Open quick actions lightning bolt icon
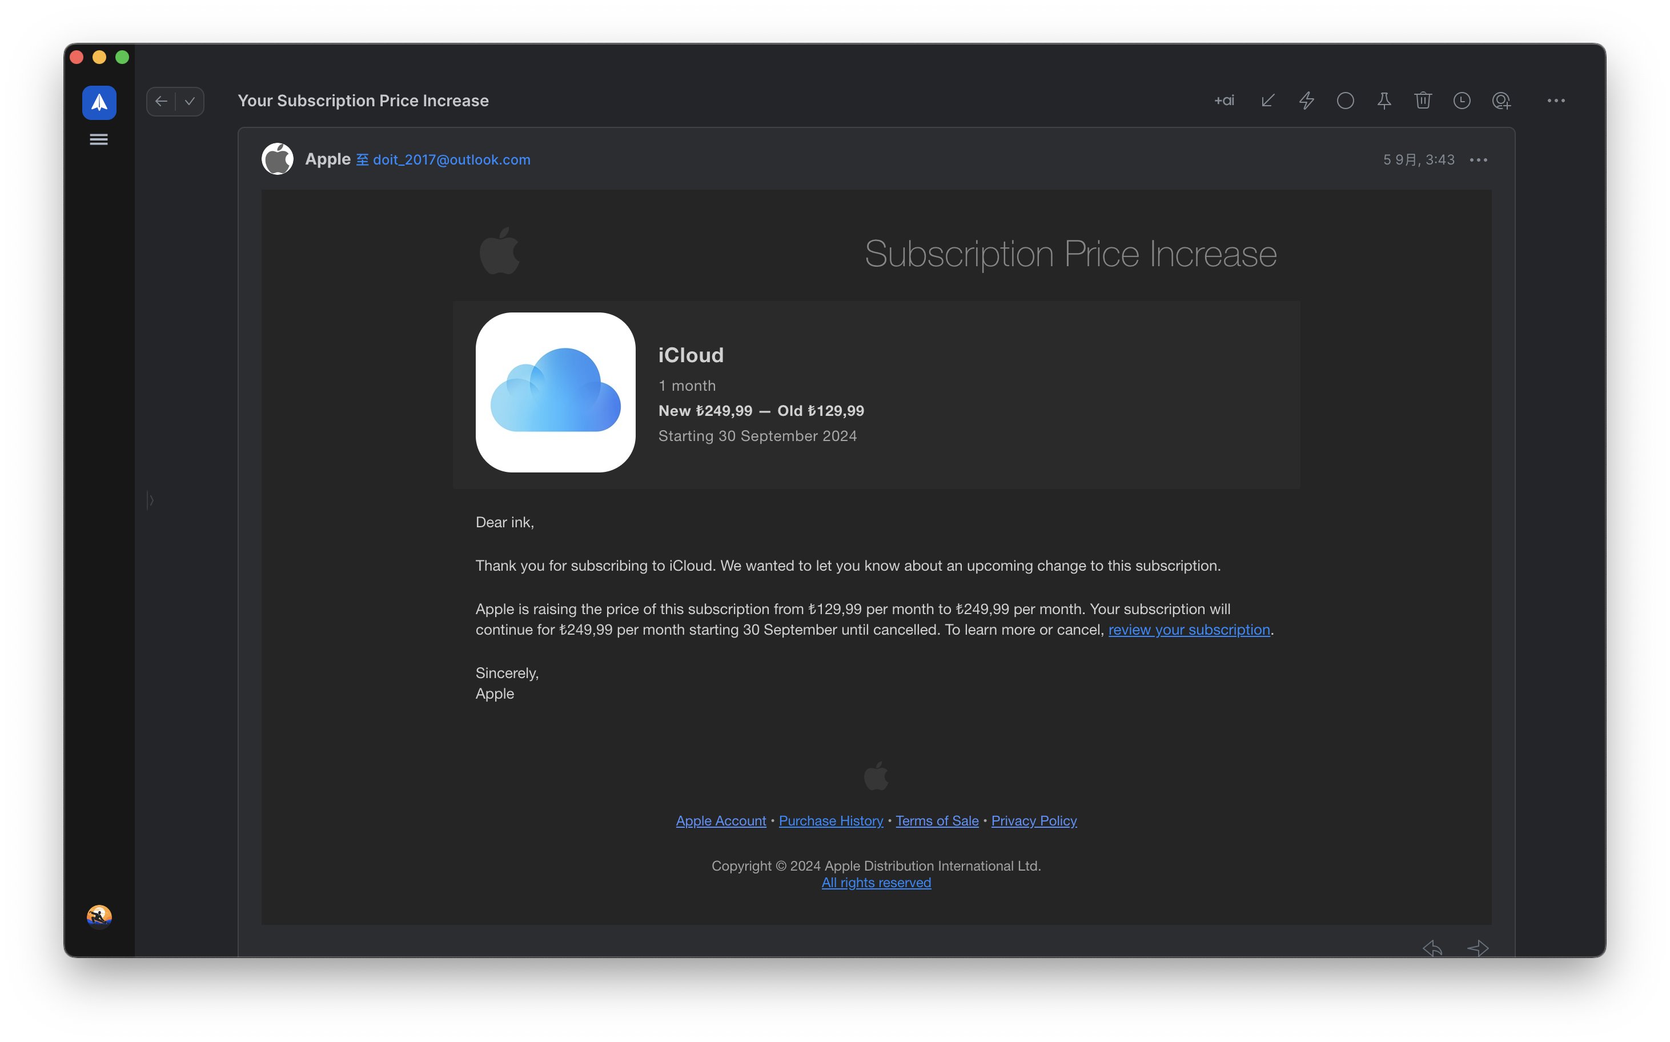 [1306, 101]
